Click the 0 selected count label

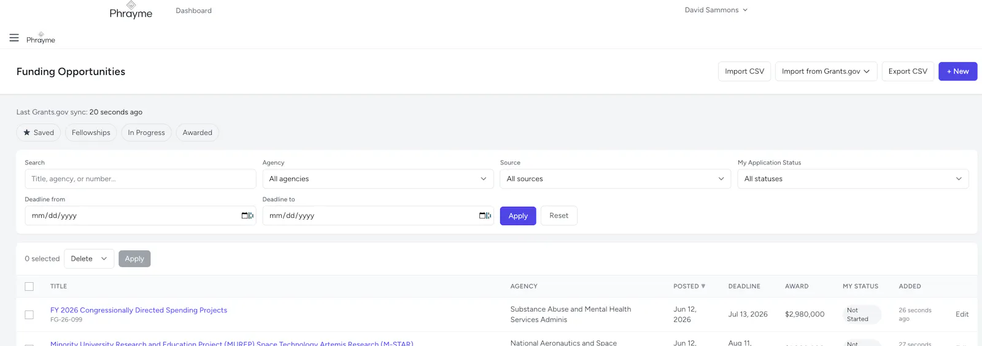(42, 259)
